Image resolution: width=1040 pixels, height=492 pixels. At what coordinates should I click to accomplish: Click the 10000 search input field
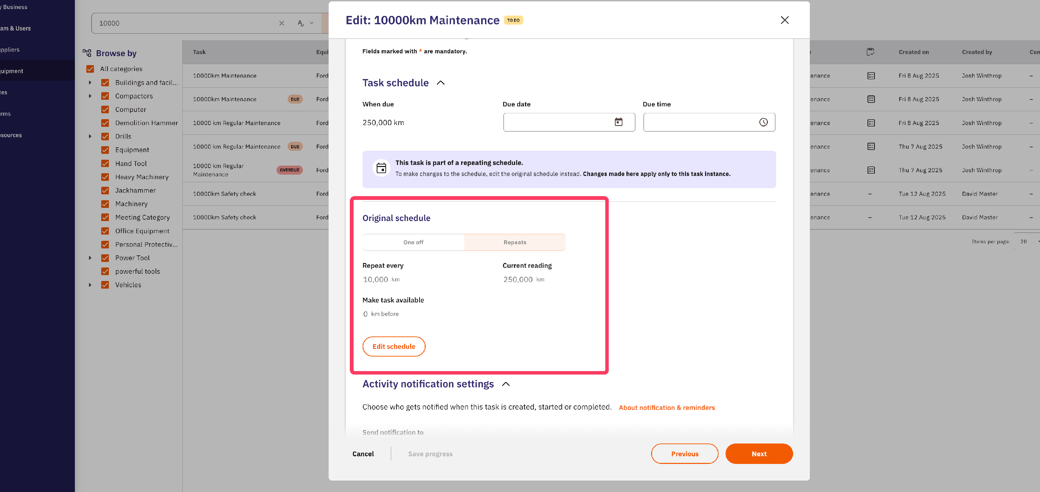coord(186,24)
